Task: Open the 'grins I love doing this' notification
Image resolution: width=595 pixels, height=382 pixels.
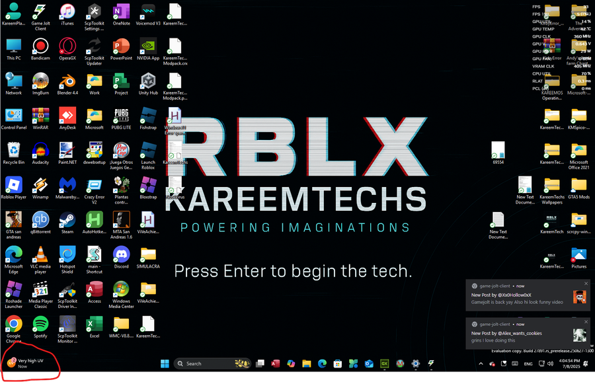Action: [x=528, y=334]
